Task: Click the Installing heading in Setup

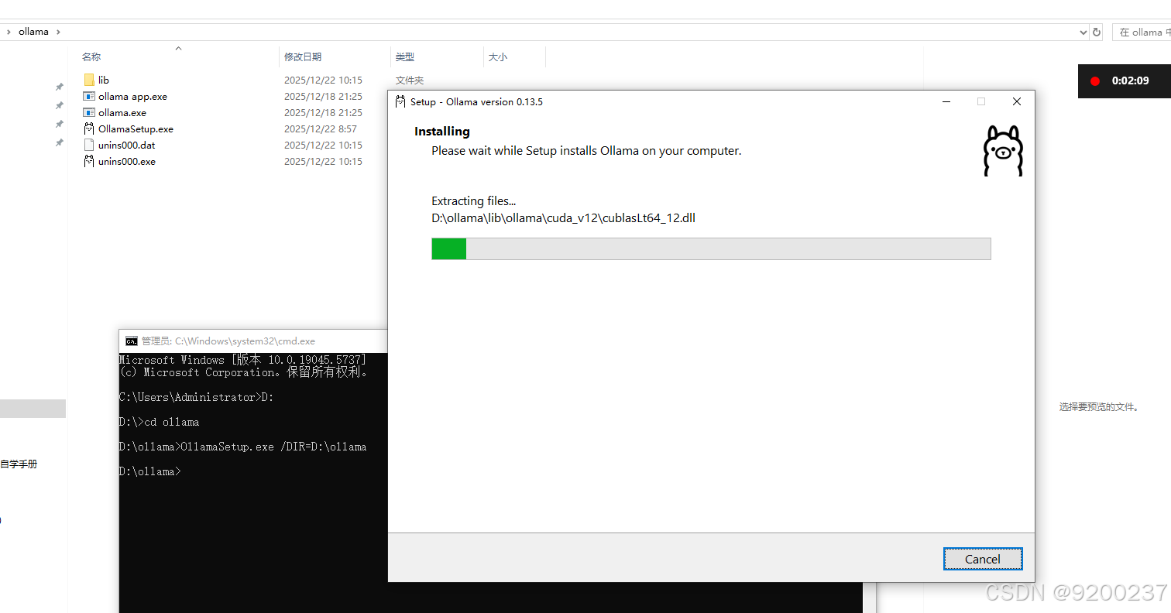Action: [x=442, y=131]
